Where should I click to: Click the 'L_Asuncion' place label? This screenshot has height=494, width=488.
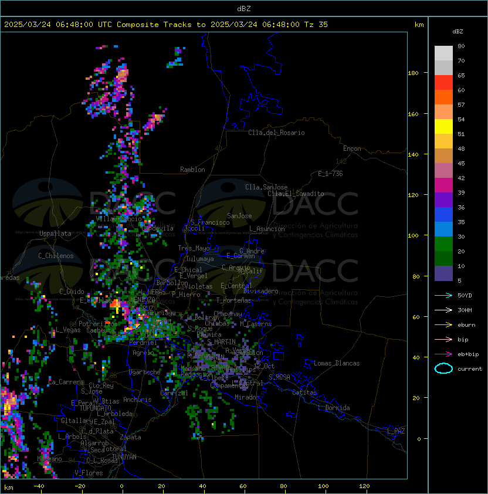click(267, 229)
